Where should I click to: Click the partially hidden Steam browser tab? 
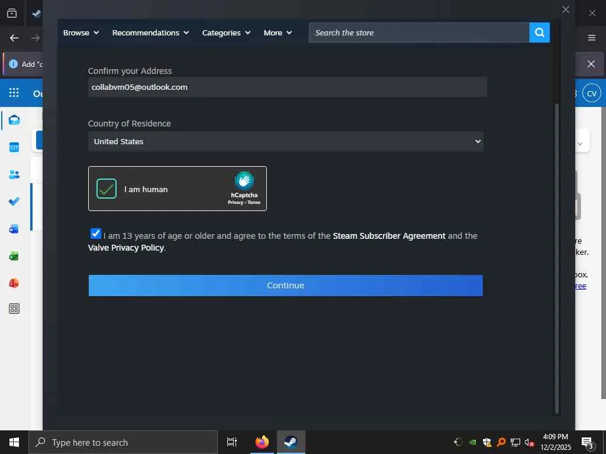pos(36,13)
